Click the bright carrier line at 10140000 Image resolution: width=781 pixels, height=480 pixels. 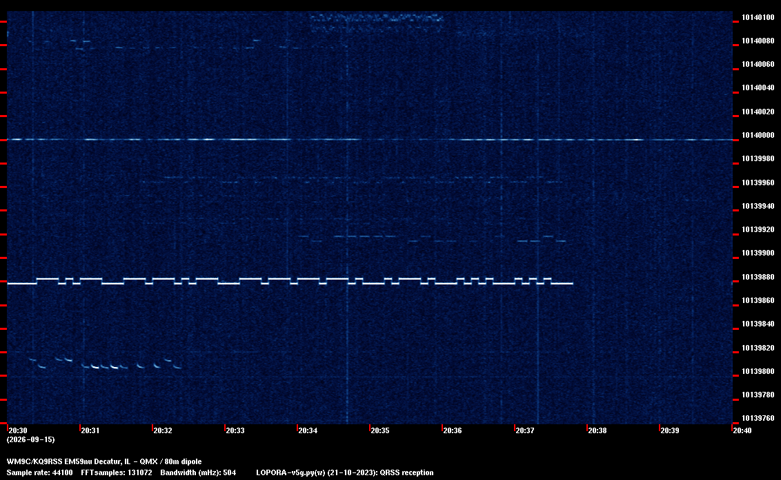(x=370, y=140)
